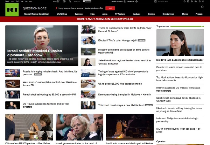Screen dimensions: 210x145
Task: Open 'Kremlin assesses US threats' story
Action: pyautogui.click(x=178, y=89)
